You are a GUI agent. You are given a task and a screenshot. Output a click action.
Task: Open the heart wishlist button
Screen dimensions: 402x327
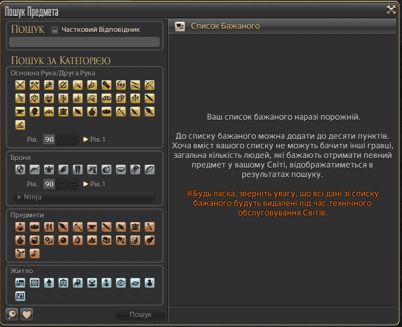click(27, 314)
